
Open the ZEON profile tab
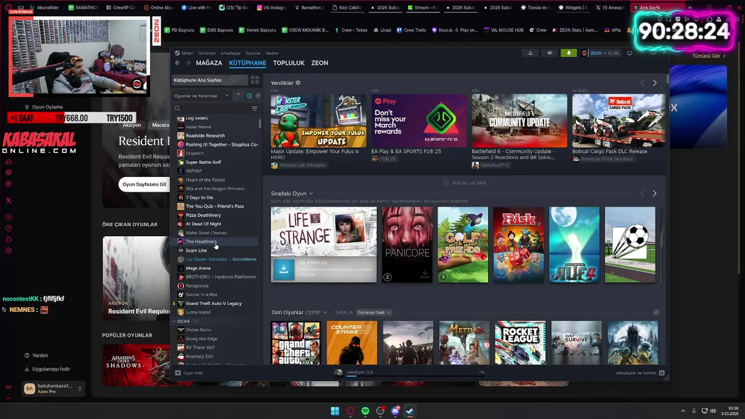(x=320, y=63)
